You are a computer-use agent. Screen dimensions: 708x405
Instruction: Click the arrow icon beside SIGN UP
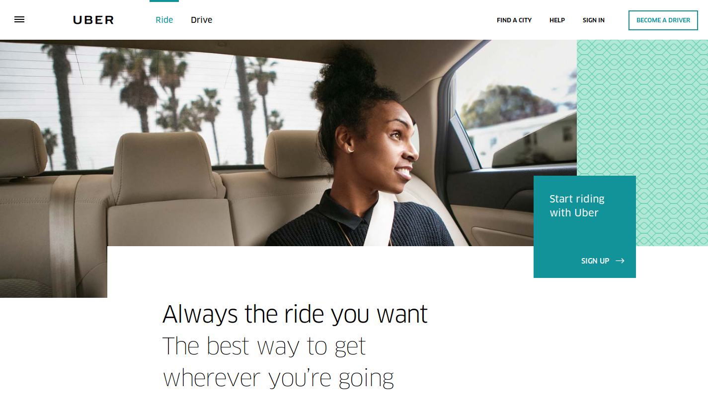click(x=620, y=261)
